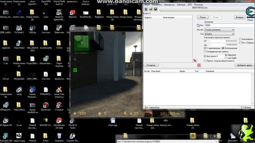Select the Last Digits radio button
Screen dimensions: 255x143
coord(226,58)
